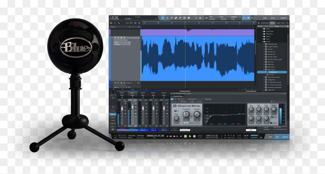Collapse the Male Vocal preset
Image resolution: width=325 pixels, height=174 pixels.
(264, 69)
